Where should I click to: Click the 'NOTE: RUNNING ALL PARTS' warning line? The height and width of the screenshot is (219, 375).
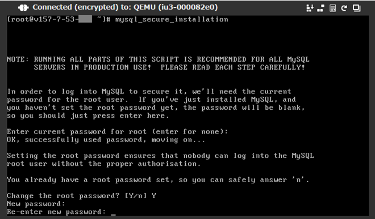point(158,59)
